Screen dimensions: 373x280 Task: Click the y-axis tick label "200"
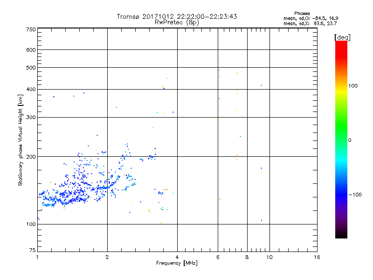pos(31,157)
